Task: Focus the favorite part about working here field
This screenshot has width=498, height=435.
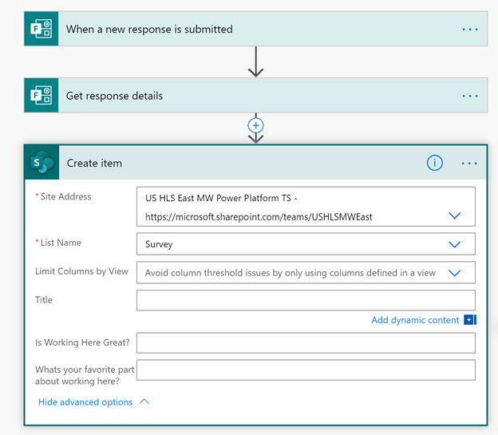Action: click(x=306, y=370)
